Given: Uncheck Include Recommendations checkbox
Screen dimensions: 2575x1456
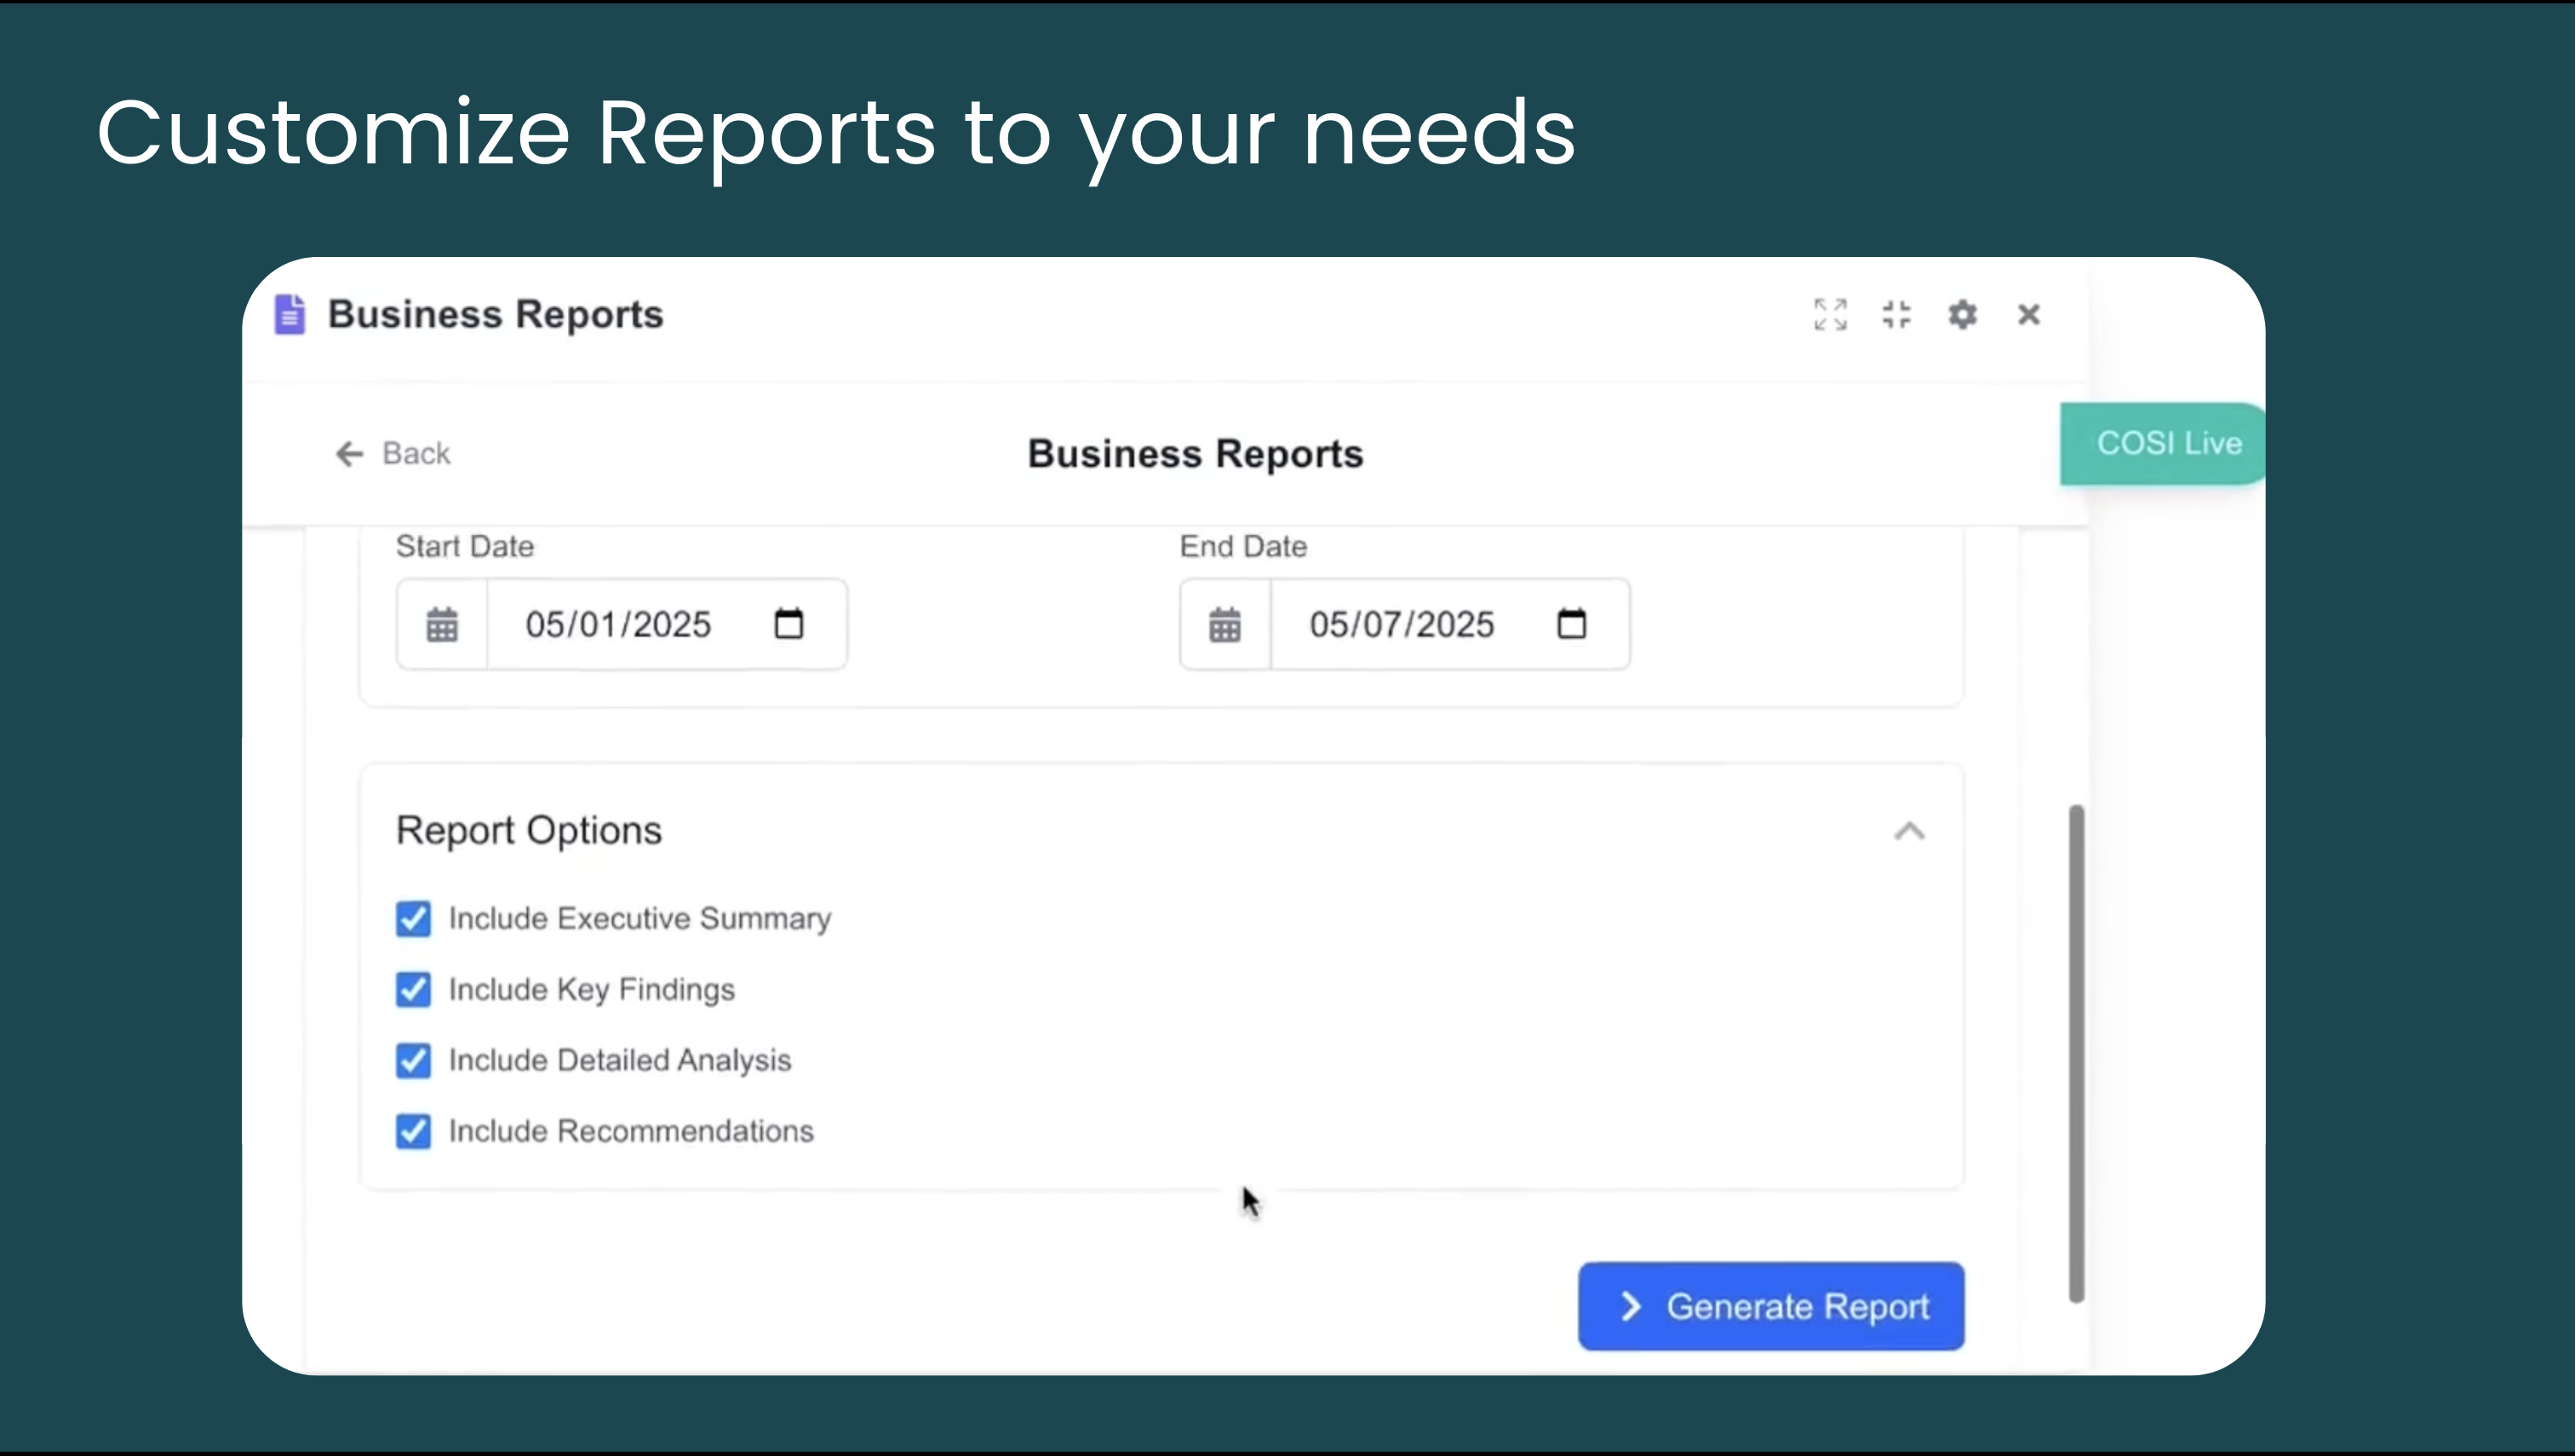Looking at the screenshot, I should click(413, 1131).
